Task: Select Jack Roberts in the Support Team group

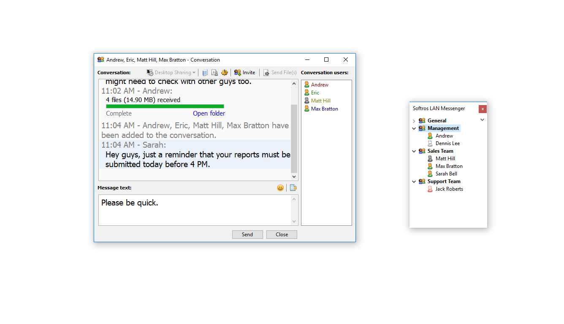Action: [449, 189]
